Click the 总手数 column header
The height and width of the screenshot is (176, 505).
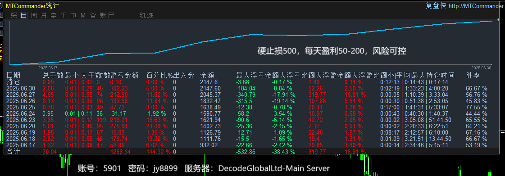tap(53, 76)
